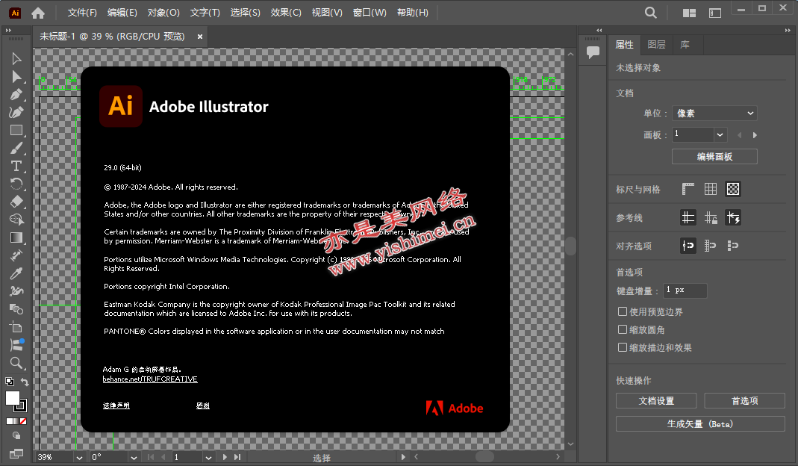Toggle lock guides button
This screenshot has height=466, width=798.
pos(711,217)
